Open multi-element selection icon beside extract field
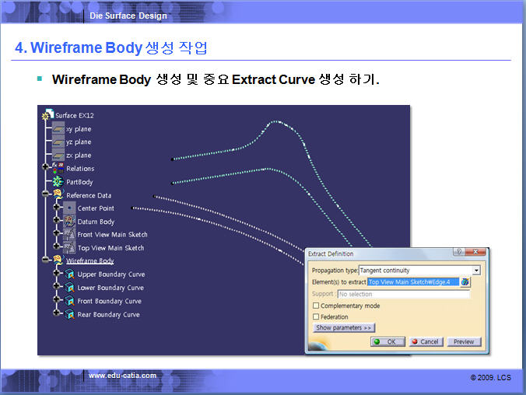The image size is (526, 395). 465,282
